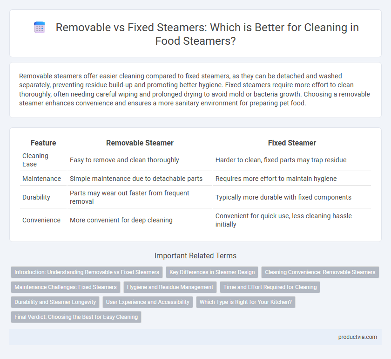Open Final Verdict: Choosing the Best tag
Image resolution: width=391 pixels, height=359 pixels.
[x=76, y=317]
